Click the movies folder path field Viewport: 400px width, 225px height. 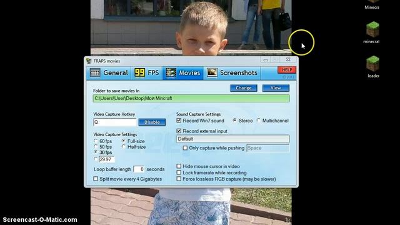[191, 99]
